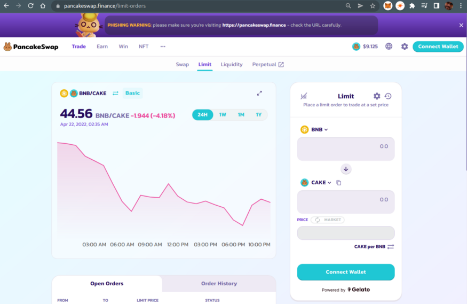Viewport: 467px width, 304px height.
Task: Switch to the Liquidity tab
Action: click(x=232, y=64)
